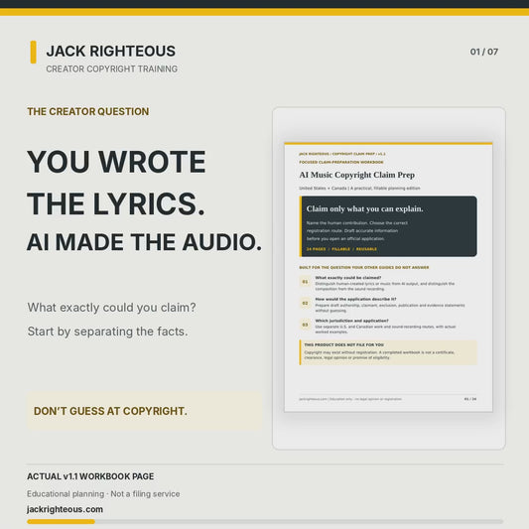Click the 03 badge in the workbook

pos(305,325)
